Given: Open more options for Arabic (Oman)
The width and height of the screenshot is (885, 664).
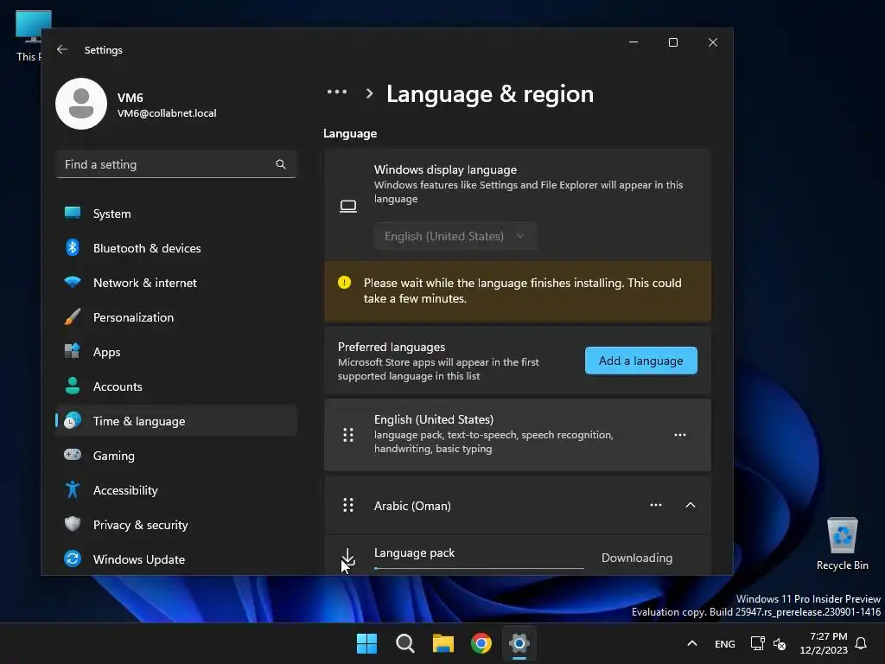Looking at the screenshot, I should 656,505.
